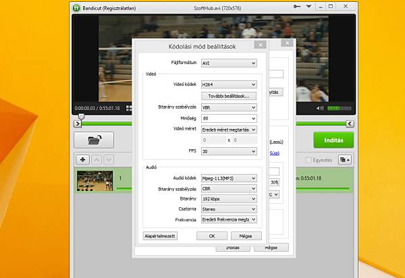Close the Kódolási mód beállítások dialog
The width and height of the screenshot is (405, 278).
(x=261, y=45)
